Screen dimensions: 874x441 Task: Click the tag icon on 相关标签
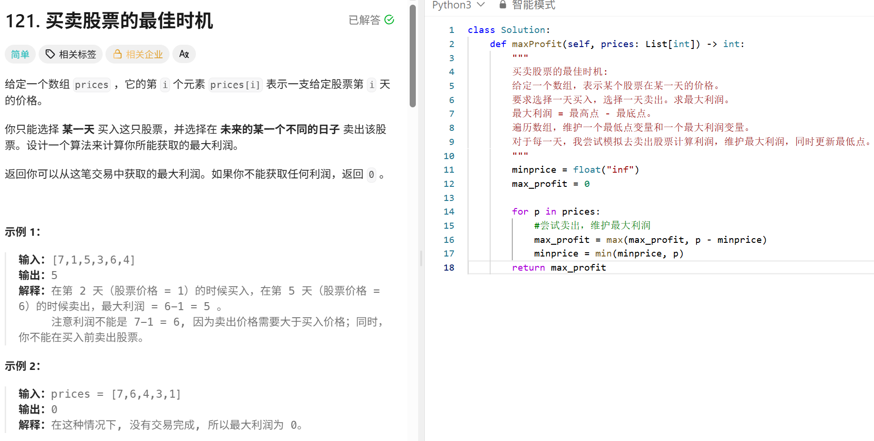pyautogui.click(x=50, y=54)
